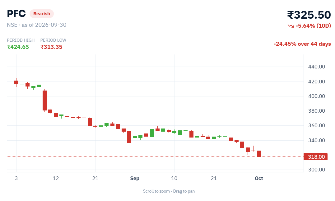The width and height of the screenshot is (335, 201).
Task: Click the Sep label on time axis
Action: [x=135, y=178]
